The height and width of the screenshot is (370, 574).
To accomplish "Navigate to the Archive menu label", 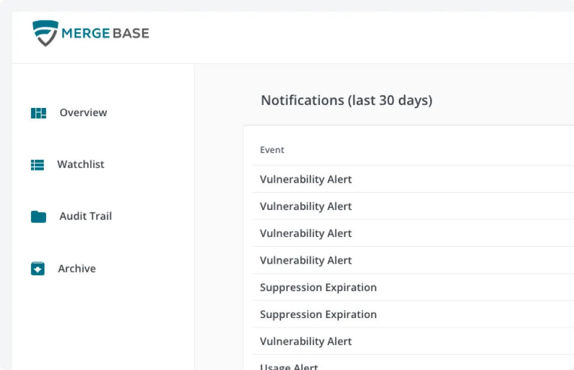I will coord(76,269).
